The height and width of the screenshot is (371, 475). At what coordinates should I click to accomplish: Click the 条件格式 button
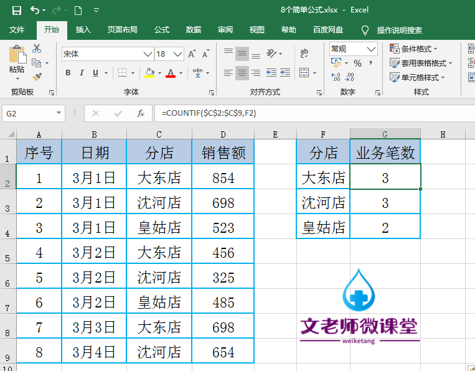click(x=414, y=49)
